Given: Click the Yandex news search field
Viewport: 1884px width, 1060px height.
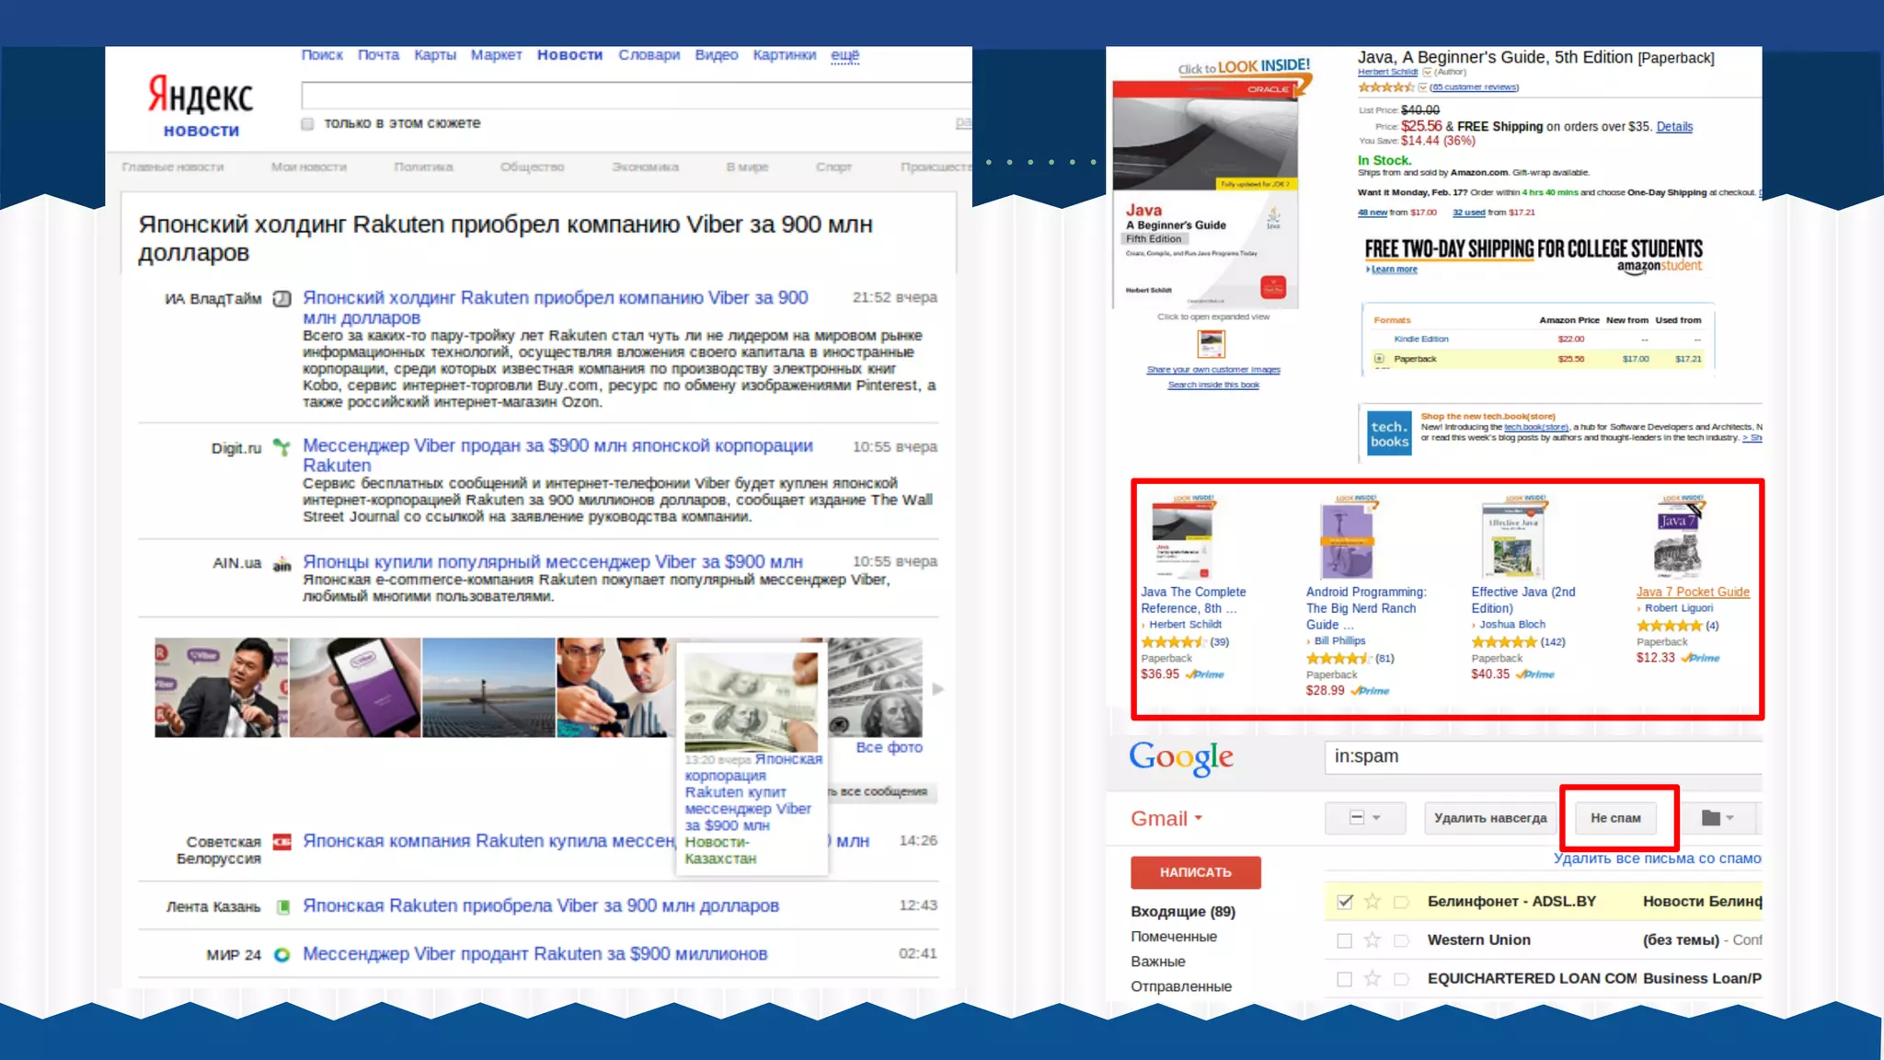Looking at the screenshot, I should pos(635,96).
